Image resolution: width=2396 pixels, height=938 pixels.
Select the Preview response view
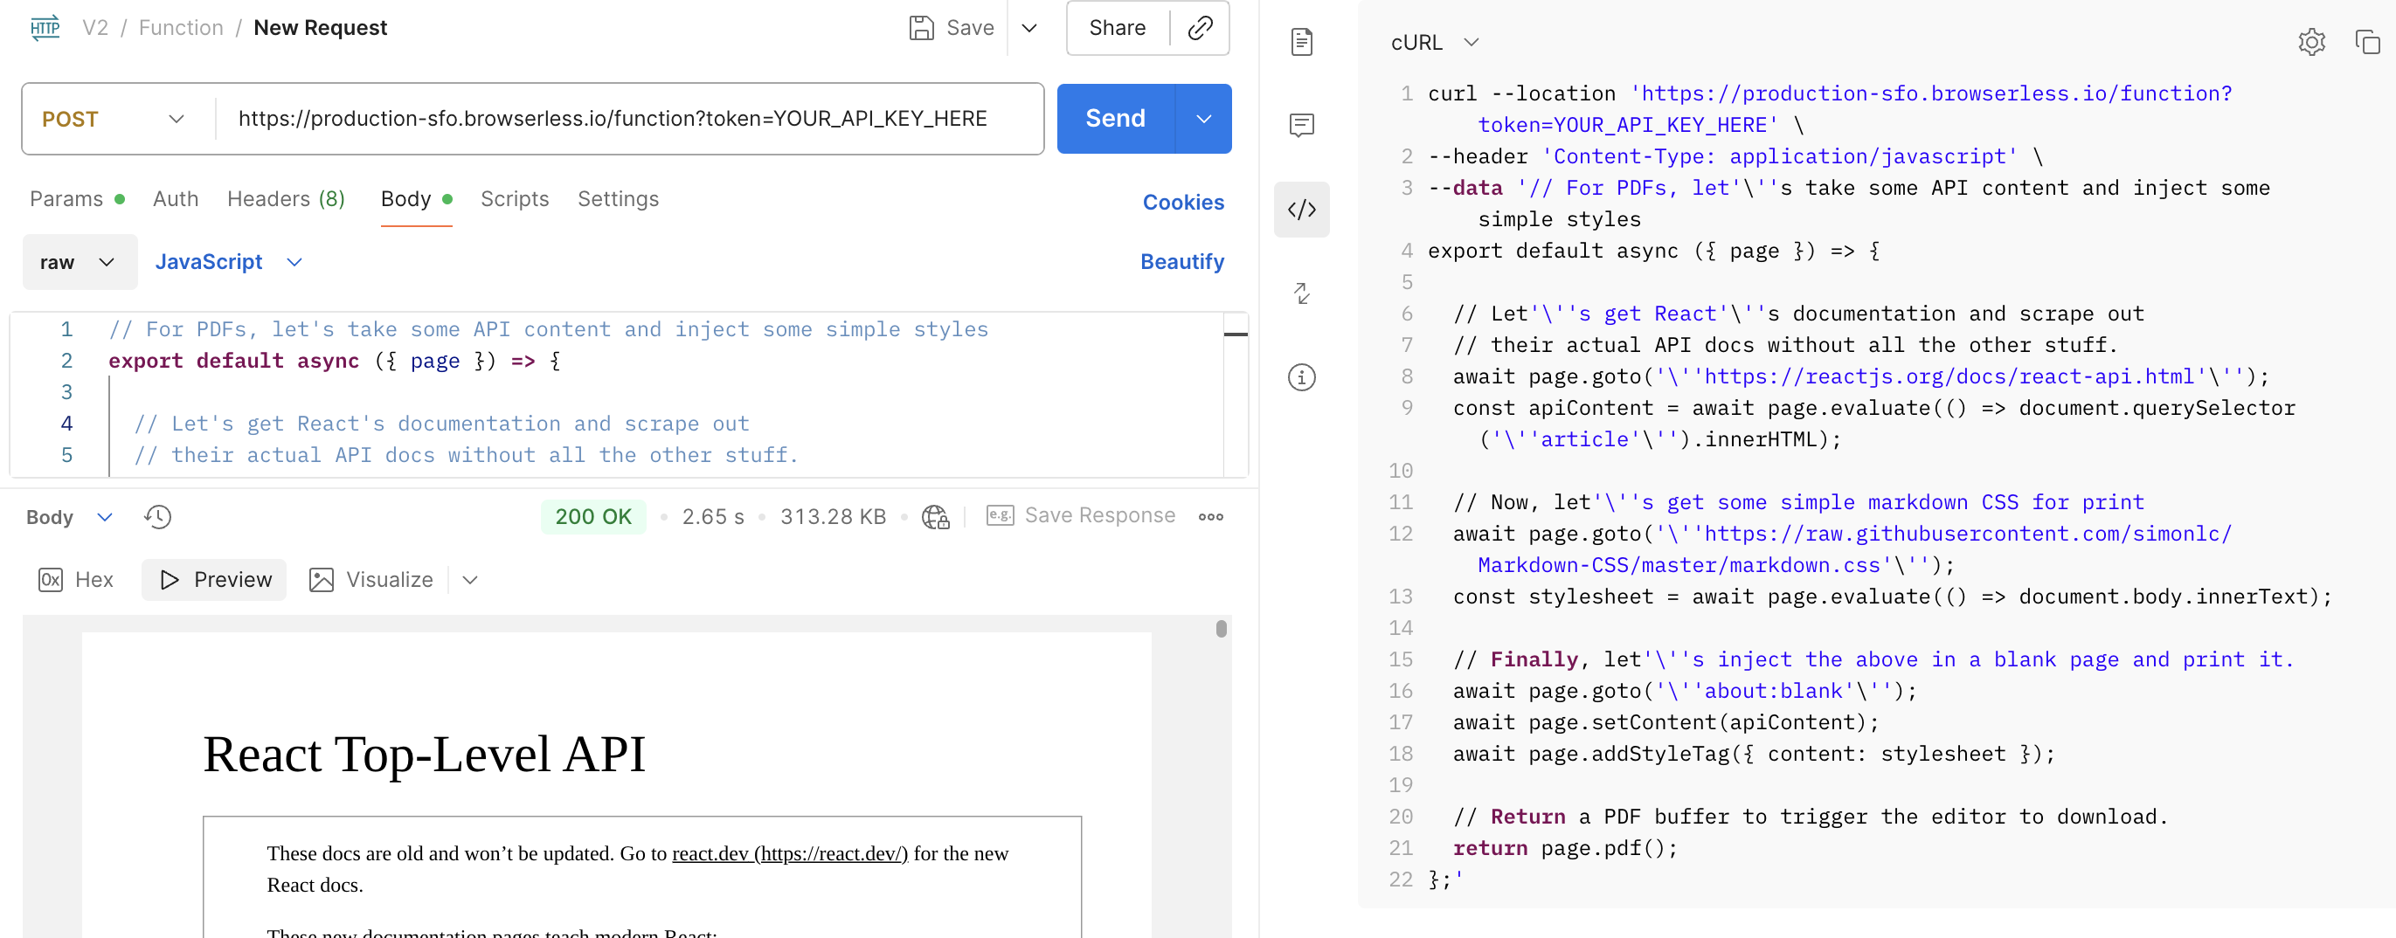(215, 580)
